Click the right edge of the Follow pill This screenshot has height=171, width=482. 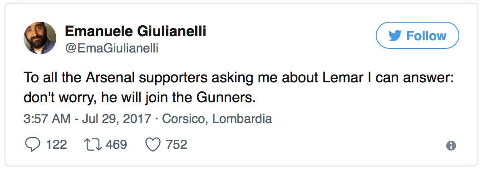point(456,36)
